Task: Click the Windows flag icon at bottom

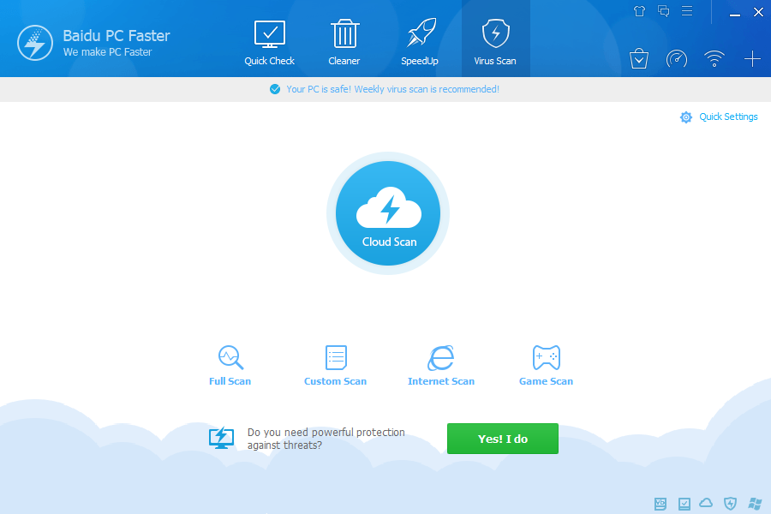Action: (755, 503)
